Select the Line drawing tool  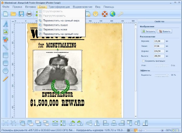coord(5,47)
